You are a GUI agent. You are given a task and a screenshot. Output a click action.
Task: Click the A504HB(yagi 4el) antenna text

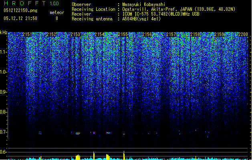pos(141,19)
